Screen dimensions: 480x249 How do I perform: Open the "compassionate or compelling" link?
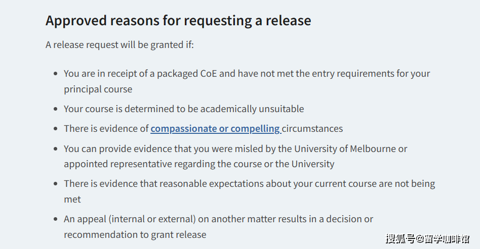coord(215,129)
